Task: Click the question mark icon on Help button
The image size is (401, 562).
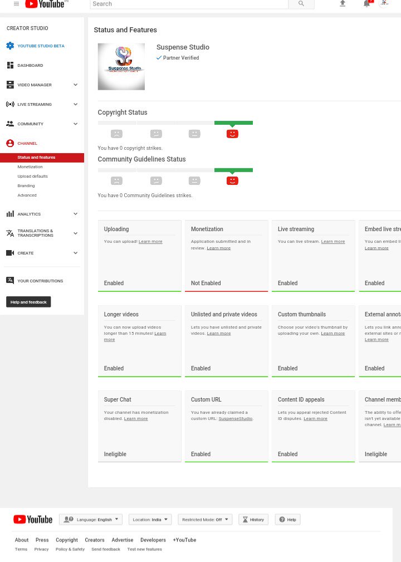Action: 282,519
